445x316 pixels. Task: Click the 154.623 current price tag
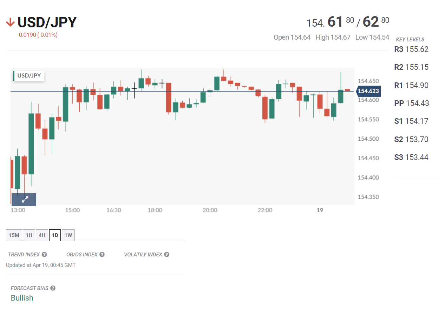pyautogui.click(x=368, y=91)
